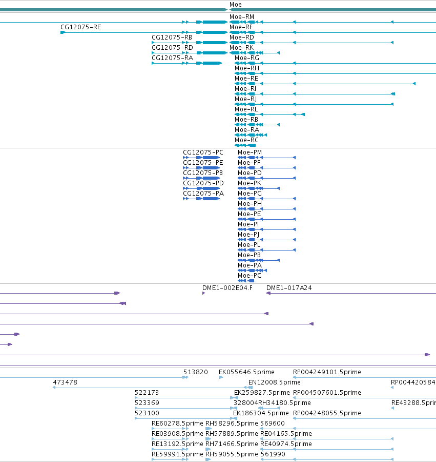The image size is (436, 462).
Task: Pick the Moe-PJ protein label
Action: pyautogui.click(x=248, y=235)
